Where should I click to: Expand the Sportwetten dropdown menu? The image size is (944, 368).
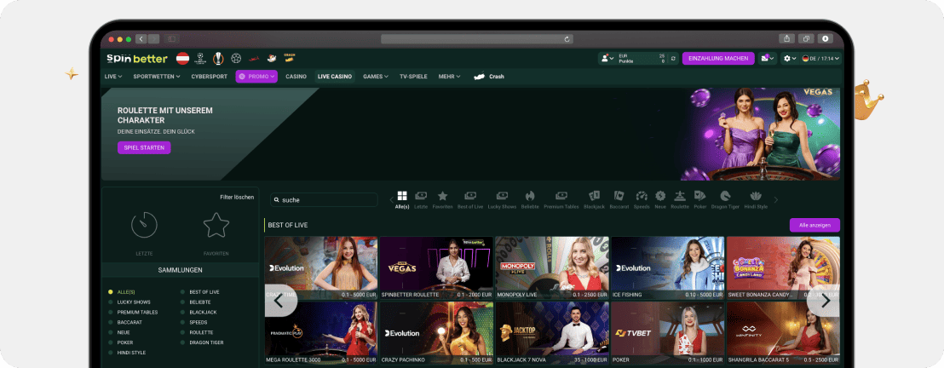point(157,77)
